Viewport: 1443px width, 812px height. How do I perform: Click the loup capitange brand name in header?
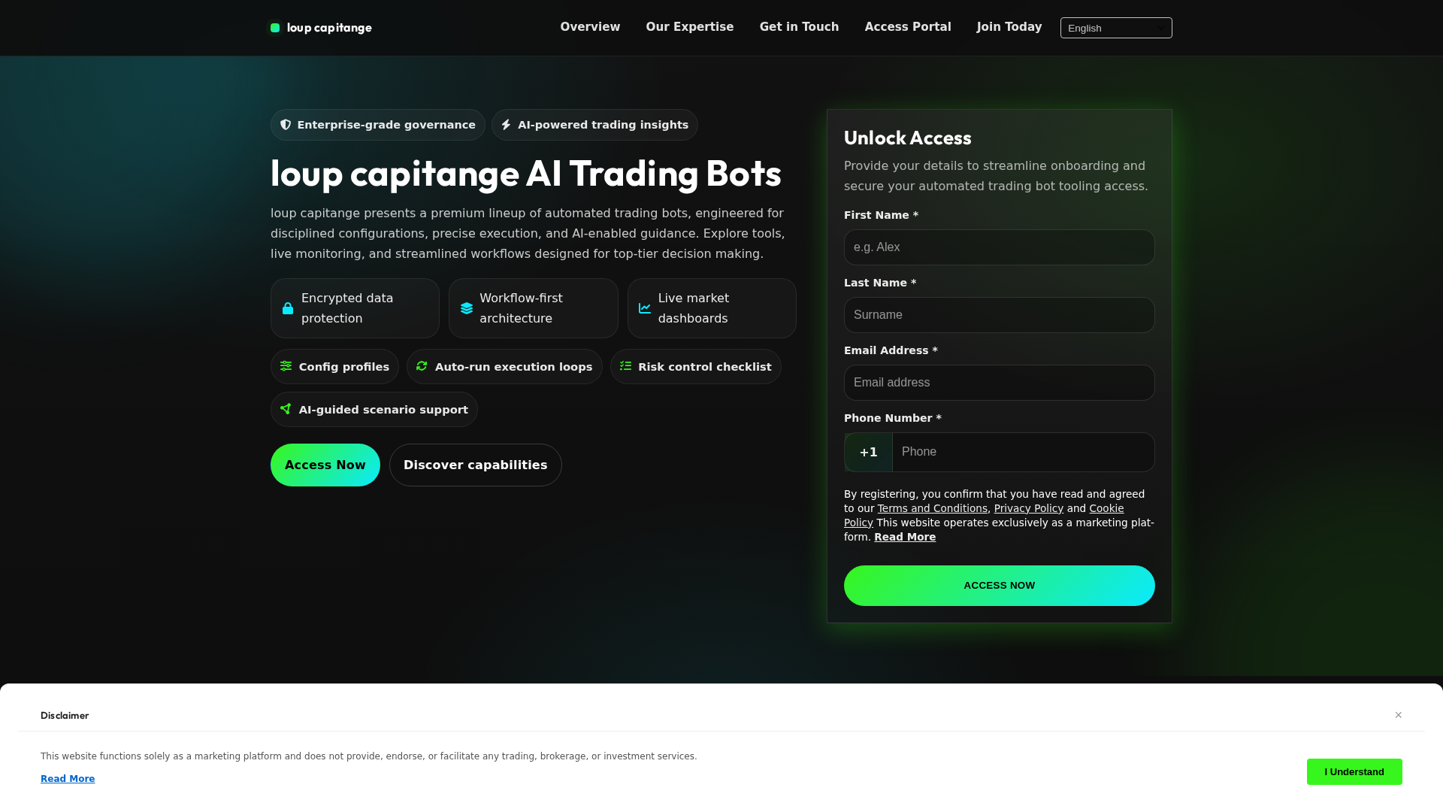coord(329,28)
